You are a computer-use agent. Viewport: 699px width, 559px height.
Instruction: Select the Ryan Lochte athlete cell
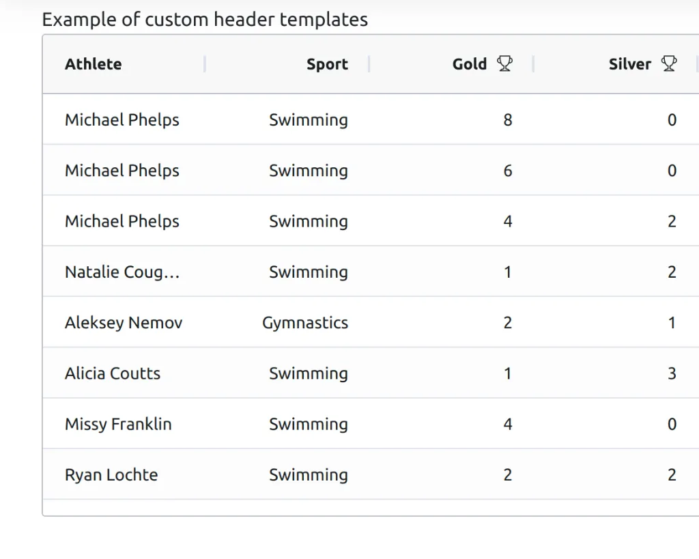pyautogui.click(x=111, y=474)
